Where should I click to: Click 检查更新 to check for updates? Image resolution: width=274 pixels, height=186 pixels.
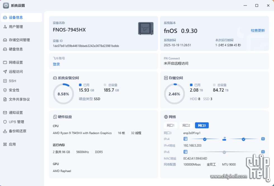click(258, 30)
